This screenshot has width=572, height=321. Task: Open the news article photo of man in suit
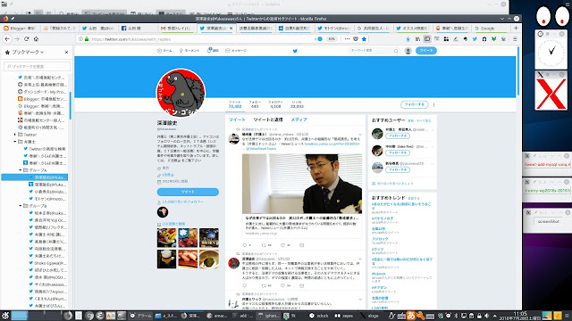tap(302, 184)
